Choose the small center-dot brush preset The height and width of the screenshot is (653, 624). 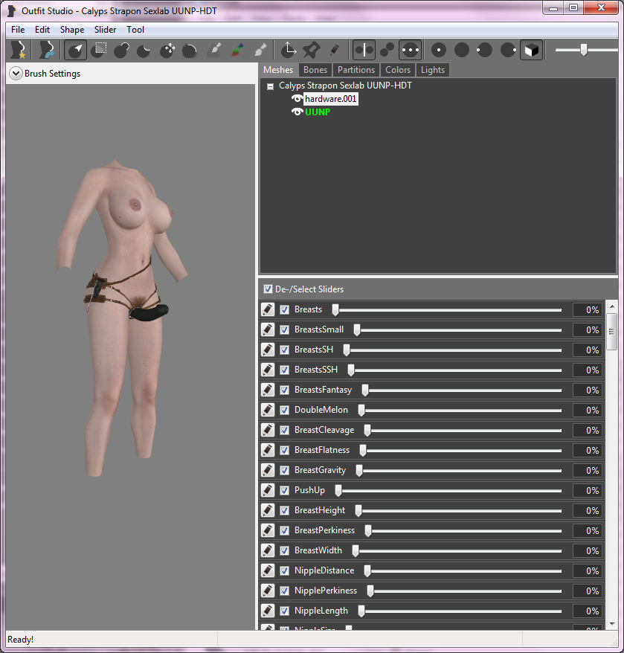pos(439,50)
